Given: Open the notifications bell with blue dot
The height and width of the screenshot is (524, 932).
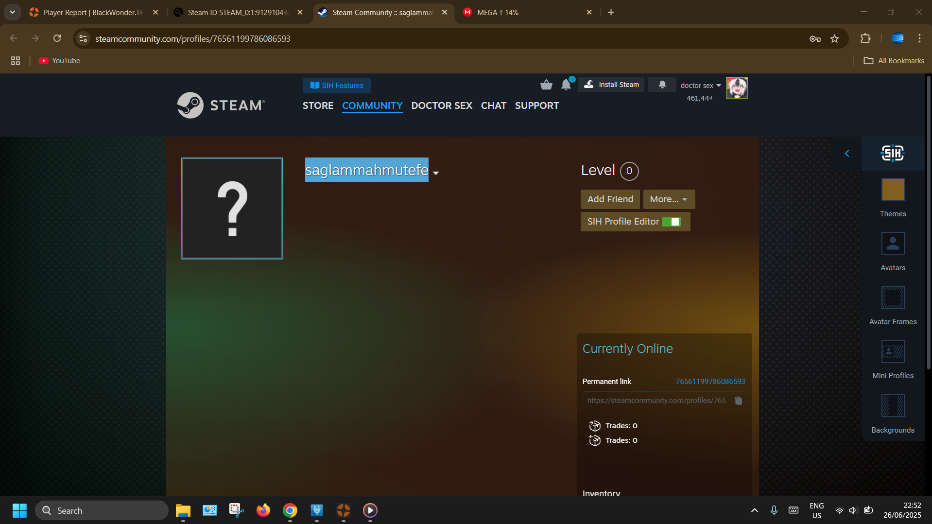Looking at the screenshot, I should pyautogui.click(x=567, y=85).
